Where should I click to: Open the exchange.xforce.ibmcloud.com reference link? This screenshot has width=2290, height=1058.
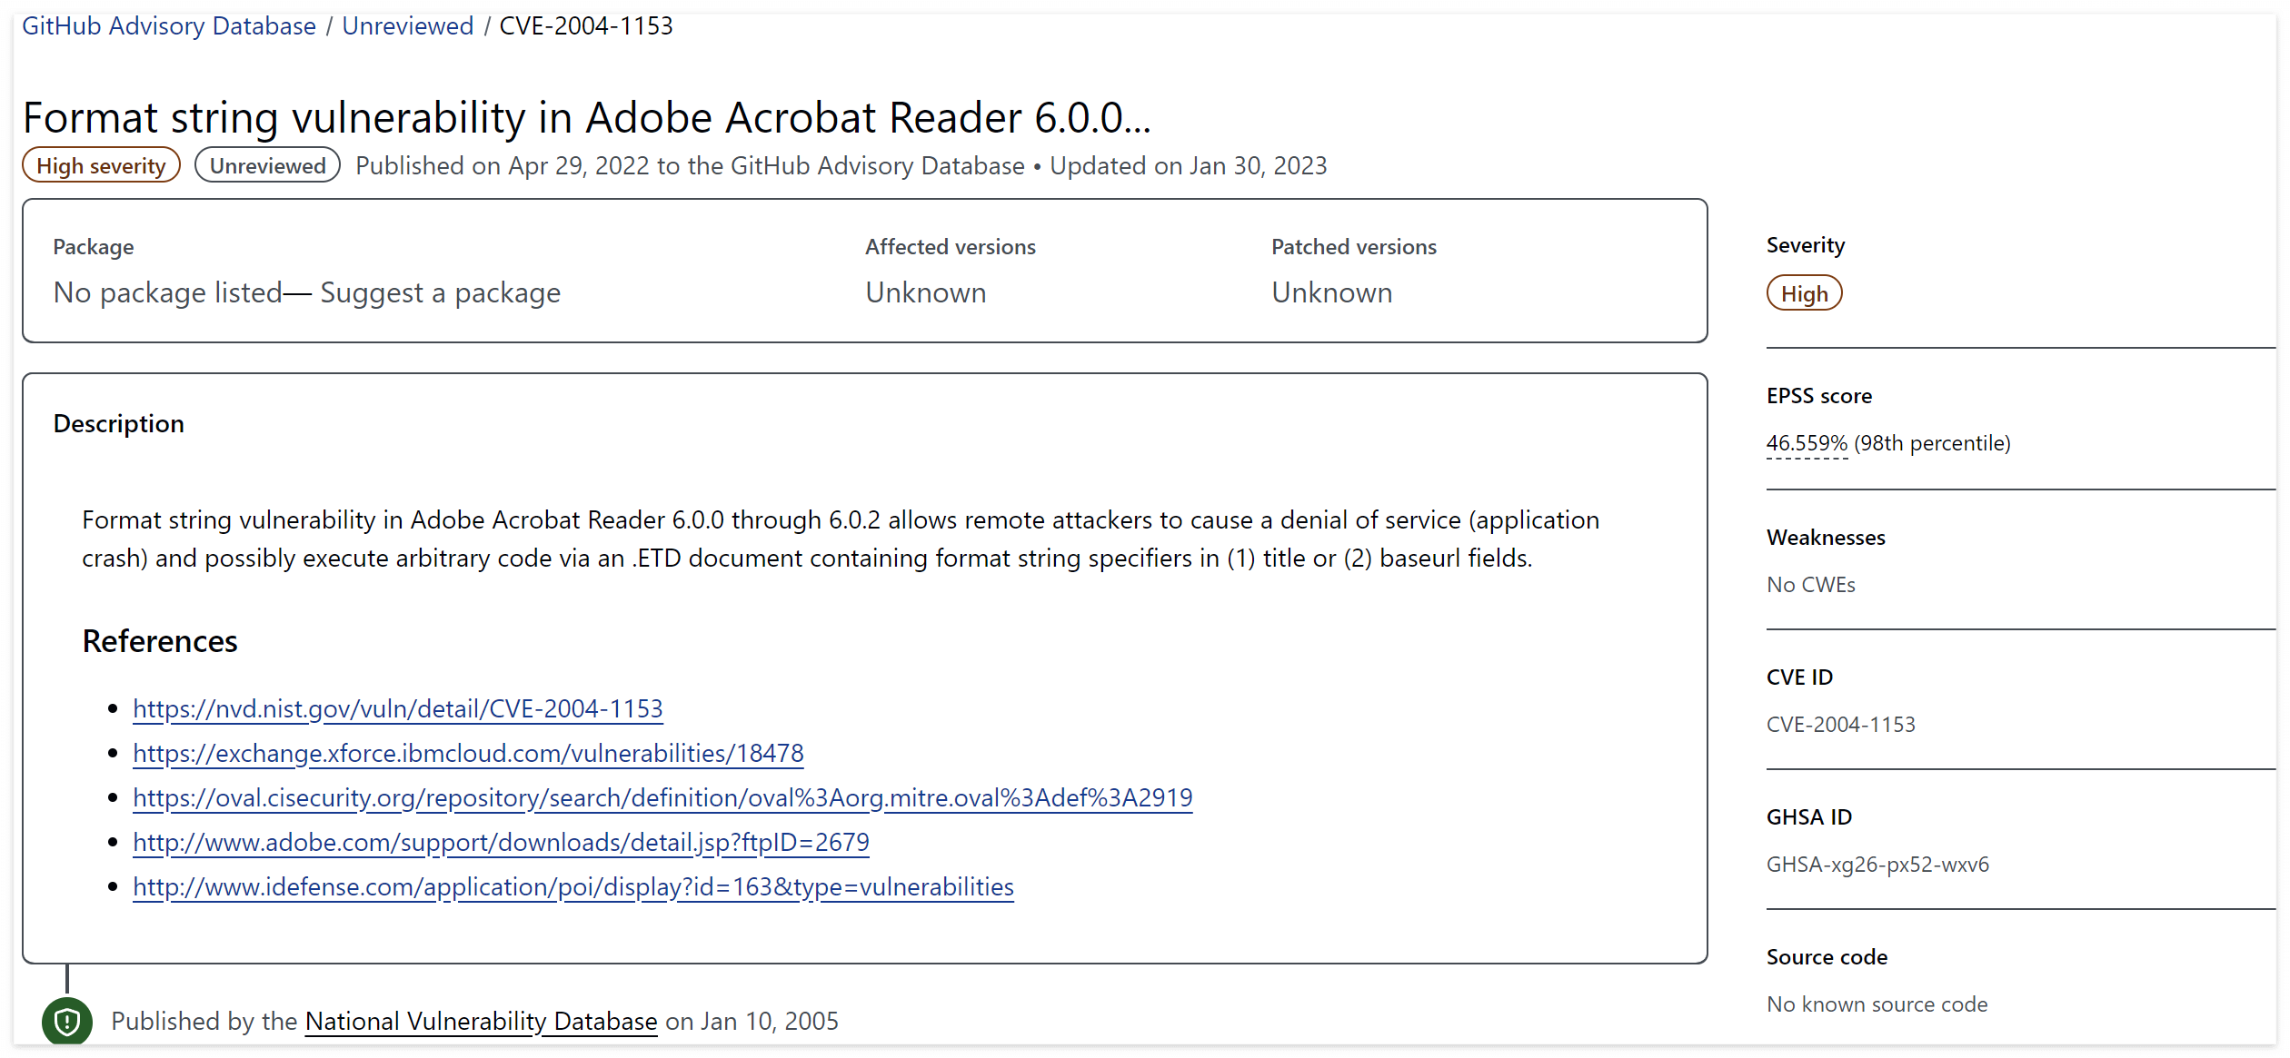(x=468, y=753)
